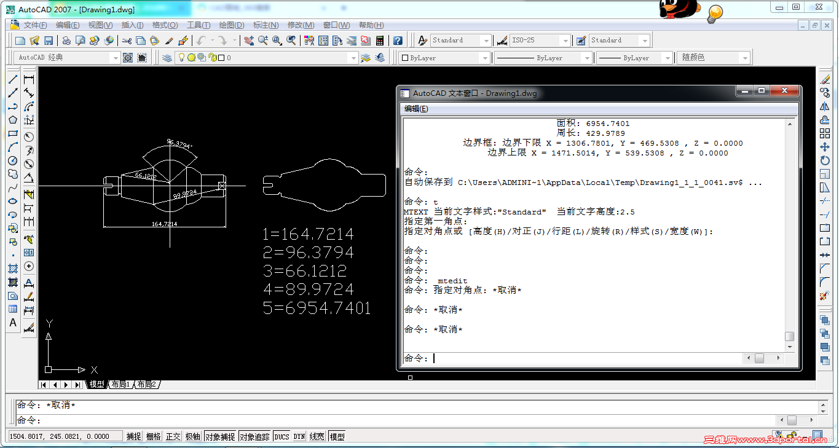Toggle 正交 ortho mode
The width and height of the screenshot is (839, 448).
coord(173,436)
